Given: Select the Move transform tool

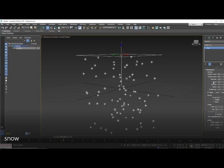Looking at the screenshot, I should (x=48, y=28).
